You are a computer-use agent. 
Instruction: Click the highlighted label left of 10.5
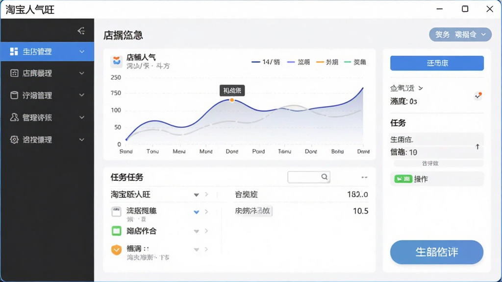pyautogui.click(x=253, y=211)
